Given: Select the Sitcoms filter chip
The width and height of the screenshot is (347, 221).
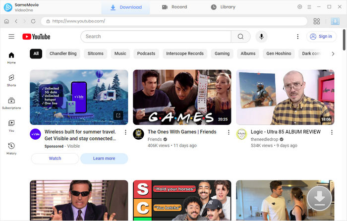Looking at the screenshot, I should click(95, 54).
